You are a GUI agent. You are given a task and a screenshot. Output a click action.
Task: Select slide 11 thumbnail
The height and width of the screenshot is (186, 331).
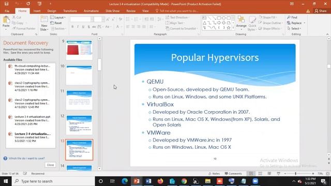click(79, 100)
